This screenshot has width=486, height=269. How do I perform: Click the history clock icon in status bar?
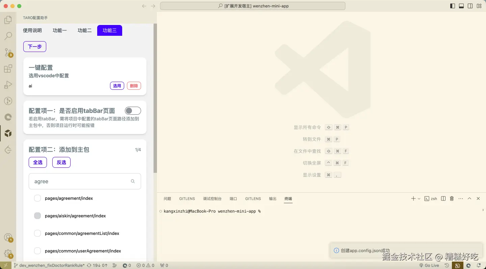447,265
